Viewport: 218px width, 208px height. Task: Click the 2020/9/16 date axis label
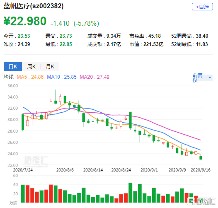(x=201, y=170)
